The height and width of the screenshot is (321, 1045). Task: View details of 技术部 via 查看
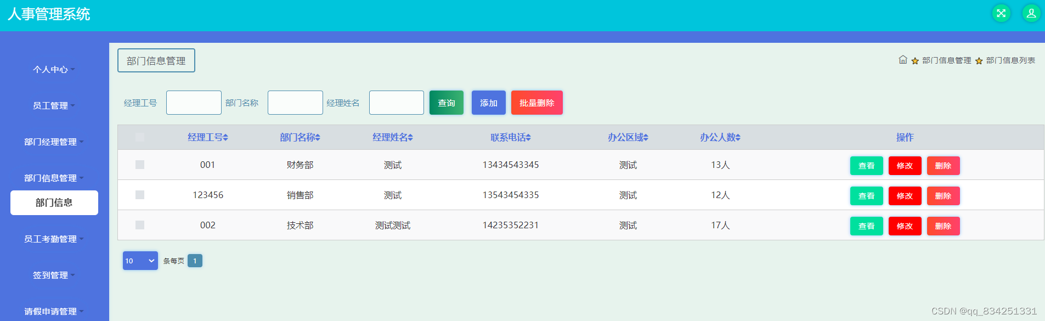point(867,226)
